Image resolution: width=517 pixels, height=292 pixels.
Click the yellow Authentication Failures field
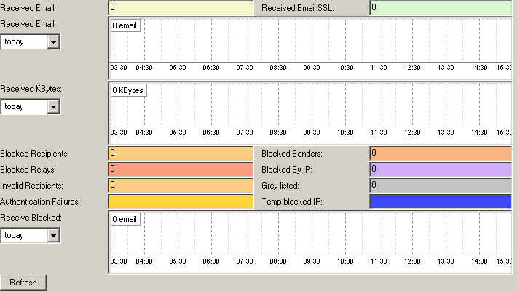(181, 202)
